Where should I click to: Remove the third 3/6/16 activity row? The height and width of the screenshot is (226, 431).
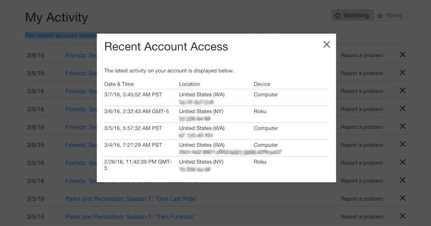coord(403,90)
